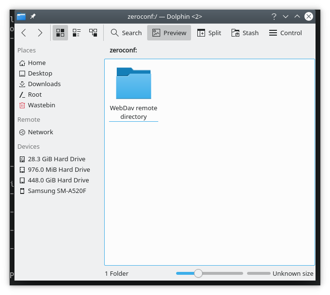Switch to Compact view mode

[x=77, y=33]
